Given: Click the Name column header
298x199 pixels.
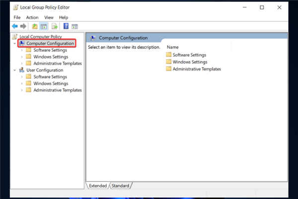Looking at the screenshot, I should [172, 47].
